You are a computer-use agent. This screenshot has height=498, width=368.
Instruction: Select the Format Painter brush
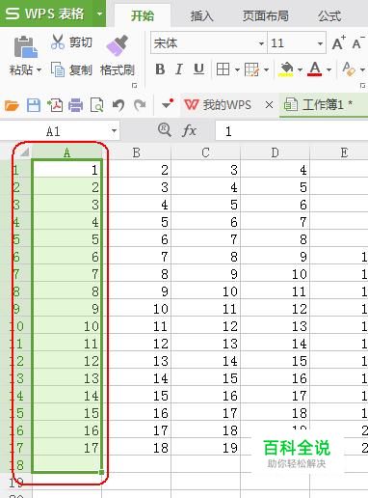point(118,46)
